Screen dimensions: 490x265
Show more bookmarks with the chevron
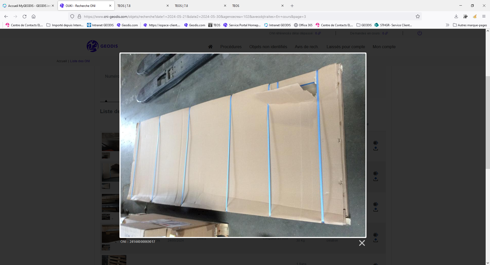click(x=447, y=25)
